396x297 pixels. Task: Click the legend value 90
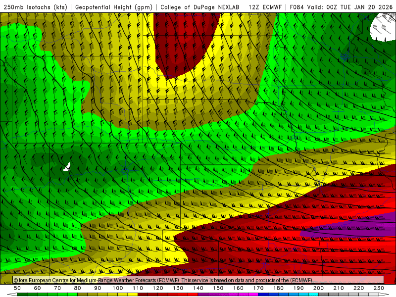coord(98,288)
